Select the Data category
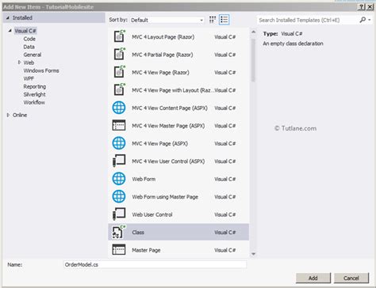The height and width of the screenshot is (288, 376). 29,47
